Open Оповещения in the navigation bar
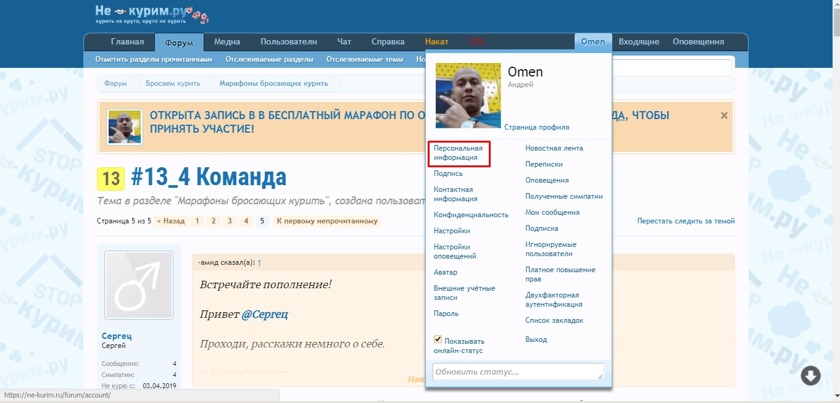840x403 pixels. [698, 42]
